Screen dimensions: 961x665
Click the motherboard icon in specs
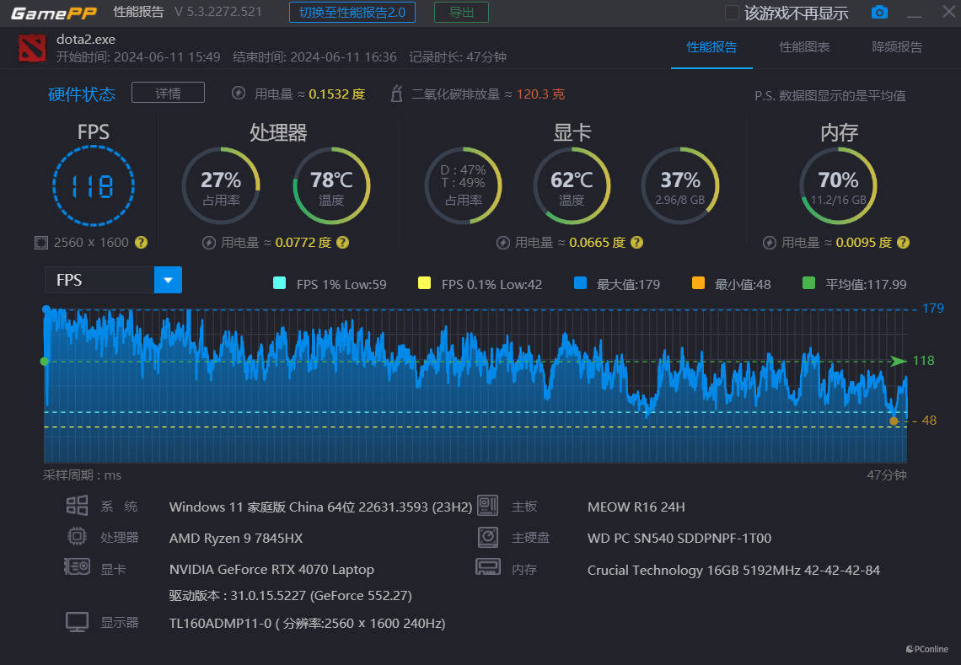[488, 506]
